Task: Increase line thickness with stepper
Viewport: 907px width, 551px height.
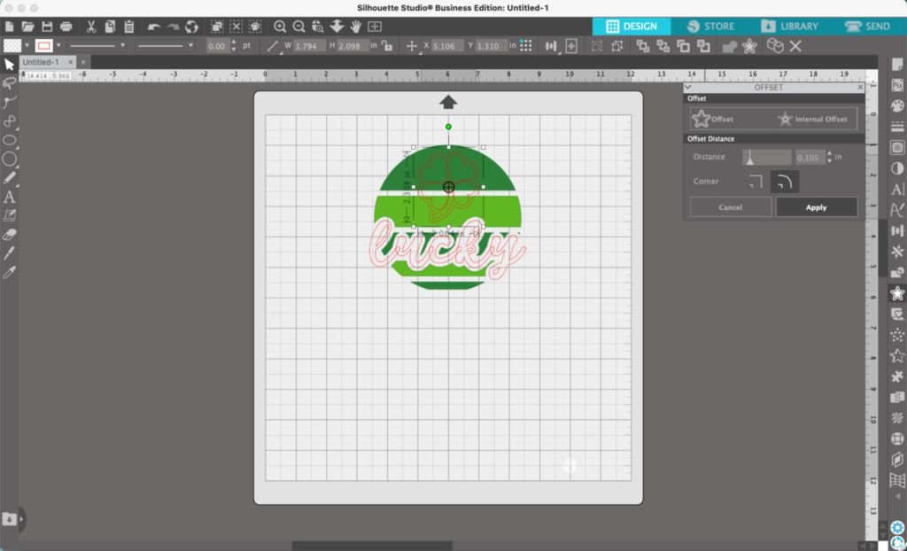Action: 234,43
